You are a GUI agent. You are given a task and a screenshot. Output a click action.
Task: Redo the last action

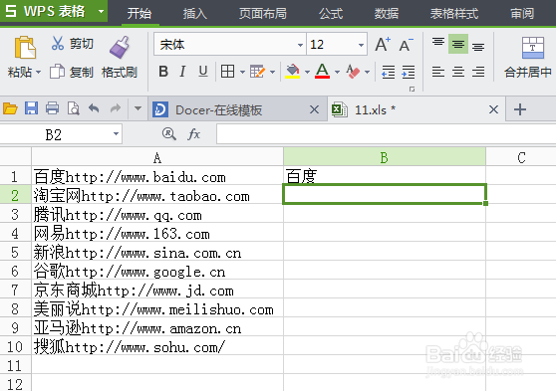(x=116, y=108)
